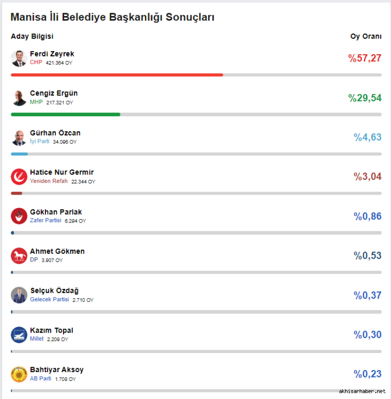
Task: Click the red CHP vote progress bar
Action: click(x=117, y=75)
